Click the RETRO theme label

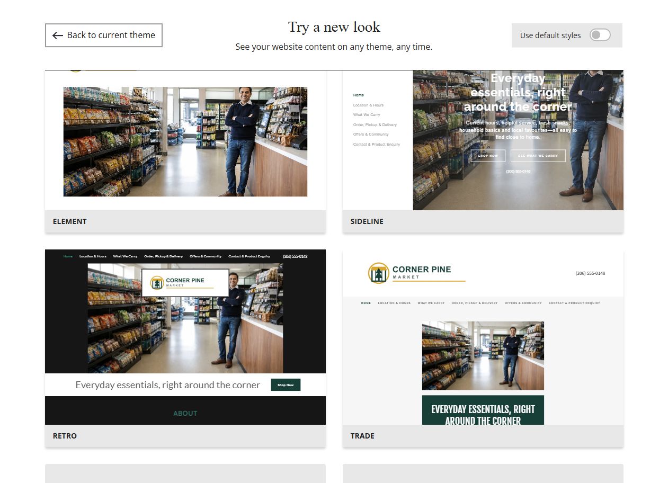(x=65, y=436)
